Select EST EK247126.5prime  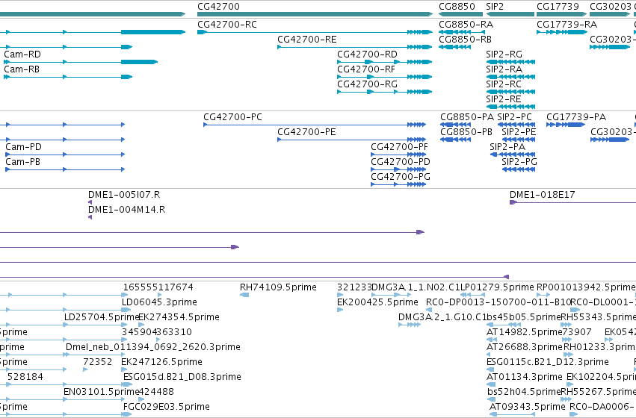click(162, 362)
